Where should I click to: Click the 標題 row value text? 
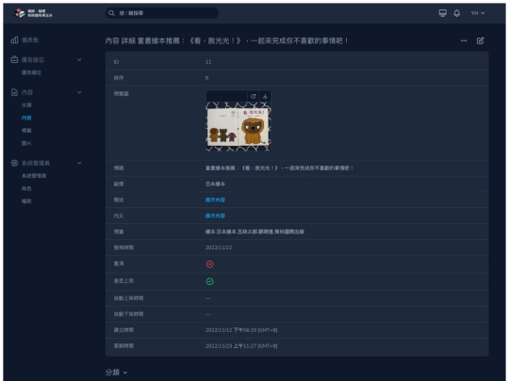(x=279, y=168)
